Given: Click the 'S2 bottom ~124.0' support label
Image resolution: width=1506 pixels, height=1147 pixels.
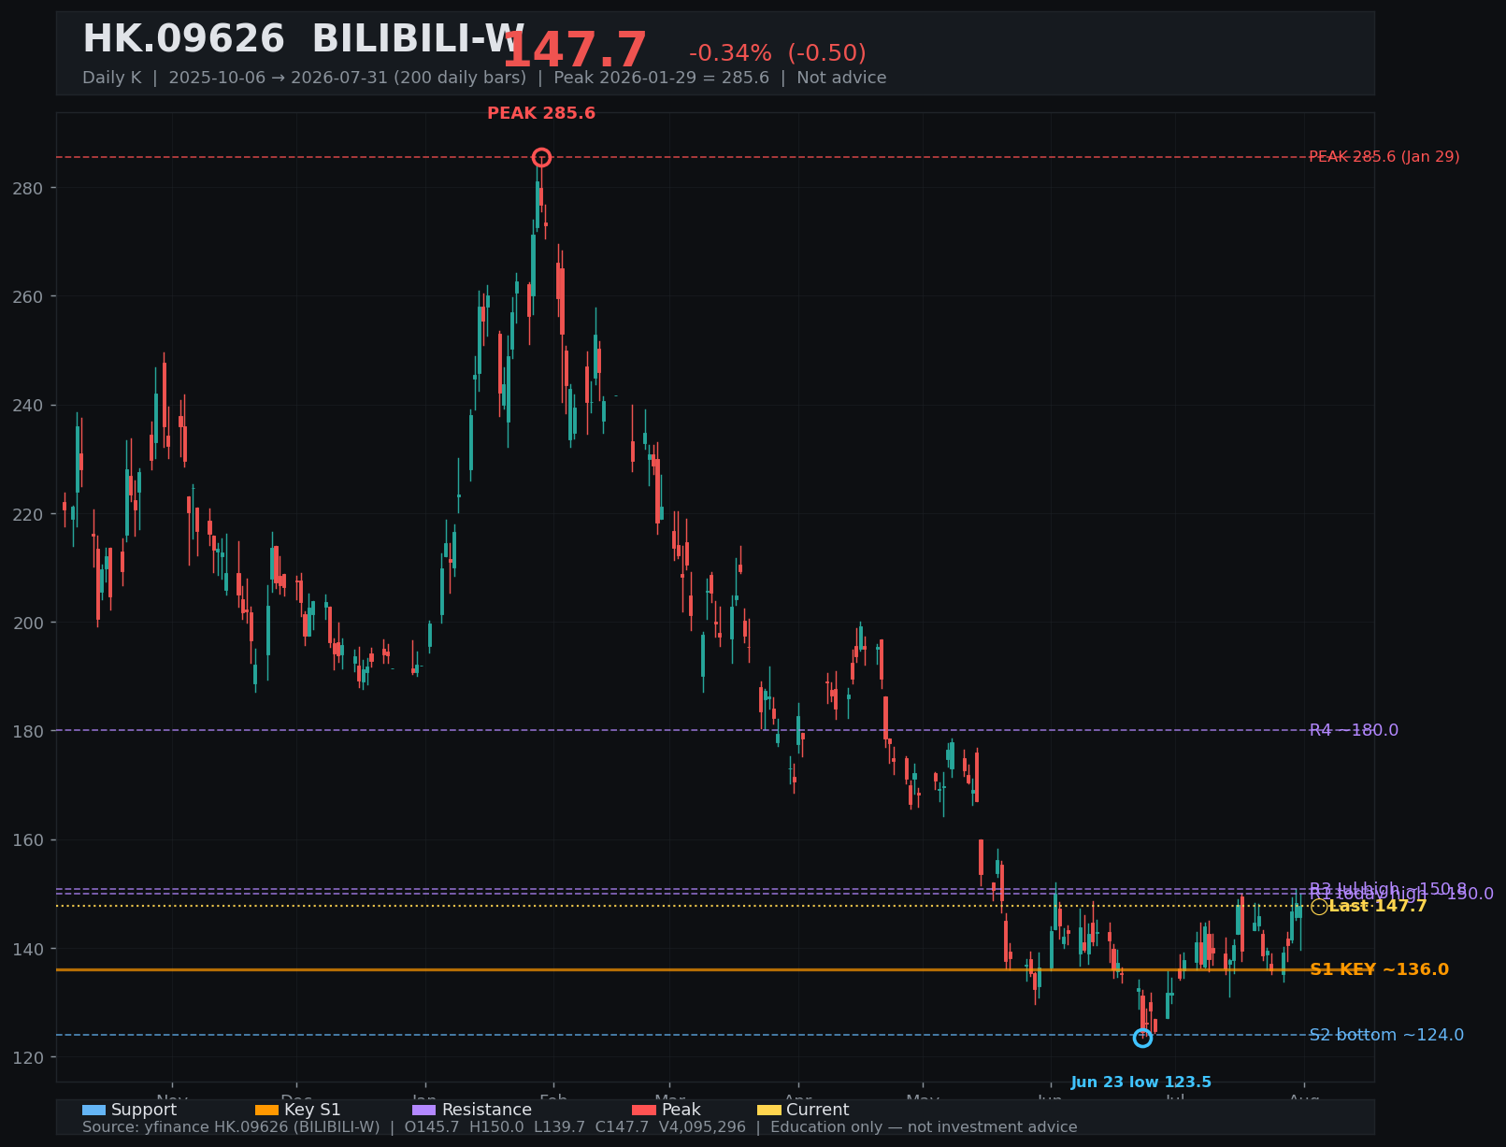Looking at the screenshot, I should point(1386,1036).
